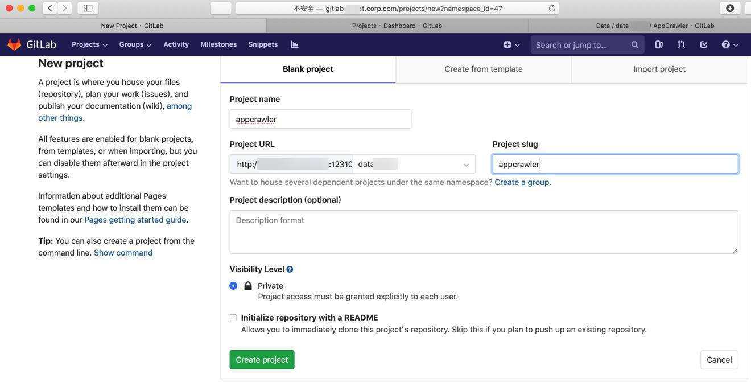Open the project namespace dropdown
Screen dimensions: 751x382
tap(414, 164)
